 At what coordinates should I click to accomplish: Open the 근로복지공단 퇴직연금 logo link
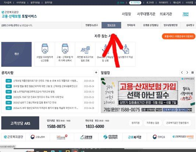point(183,137)
